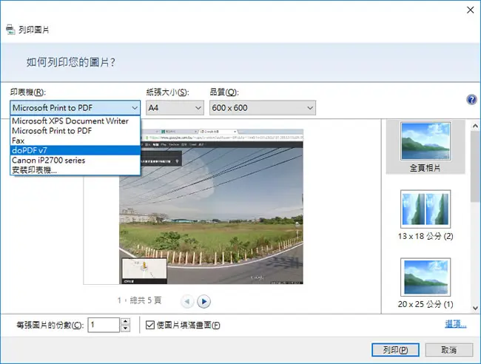Select the 全頁相片 layout thumbnail

[x=425, y=147]
